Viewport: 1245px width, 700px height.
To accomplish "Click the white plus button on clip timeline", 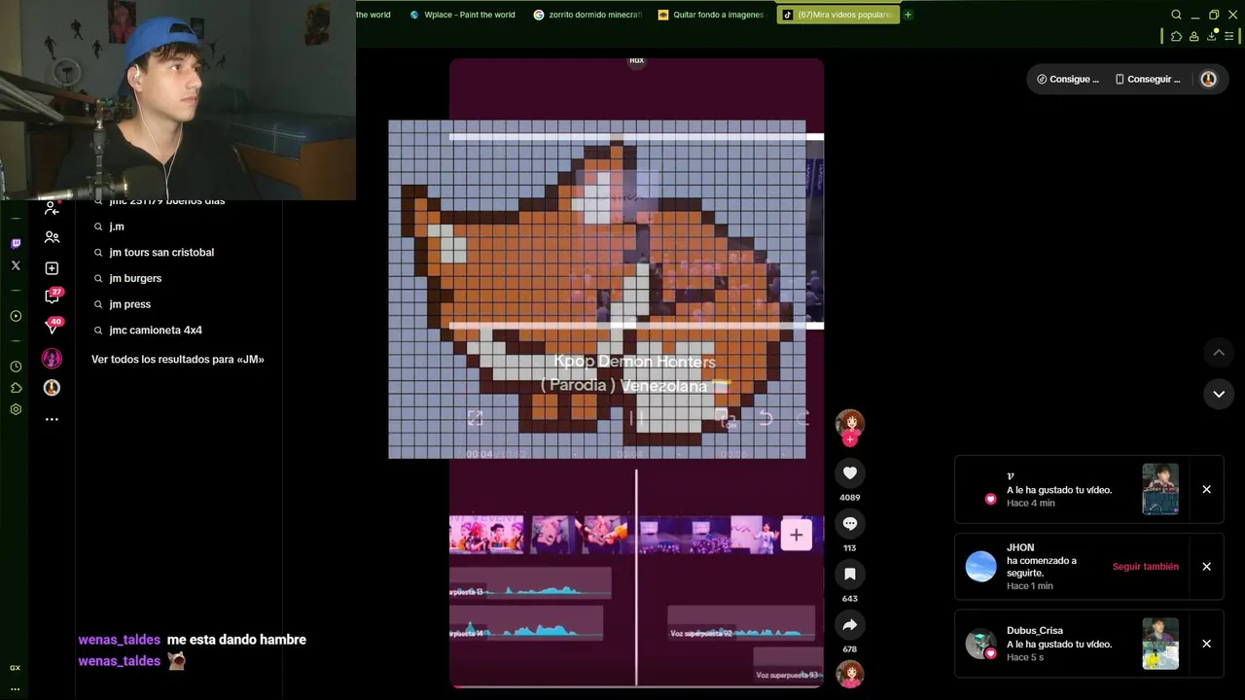I will (x=796, y=535).
